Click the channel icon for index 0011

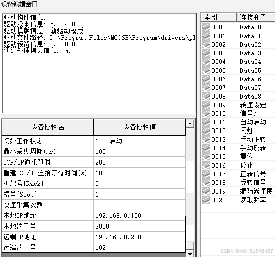(x=206, y=122)
